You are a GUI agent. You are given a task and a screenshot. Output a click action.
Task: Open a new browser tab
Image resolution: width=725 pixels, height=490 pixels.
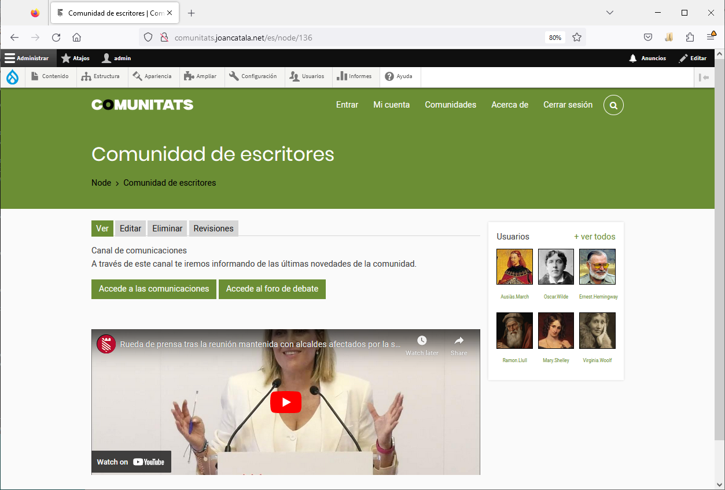192,13
